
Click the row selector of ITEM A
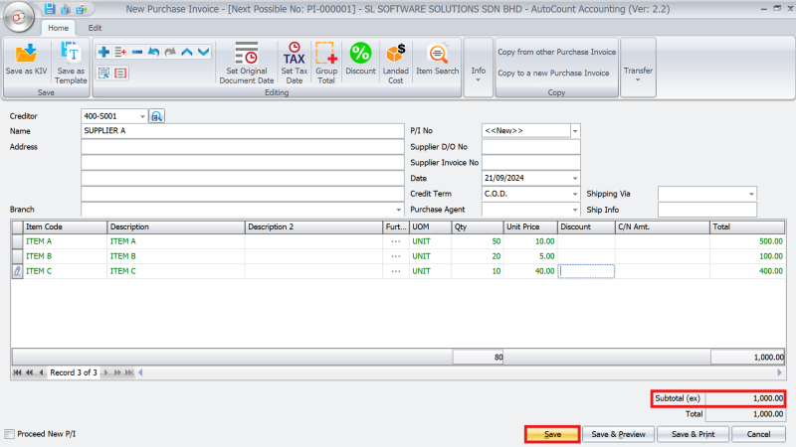coord(17,241)
